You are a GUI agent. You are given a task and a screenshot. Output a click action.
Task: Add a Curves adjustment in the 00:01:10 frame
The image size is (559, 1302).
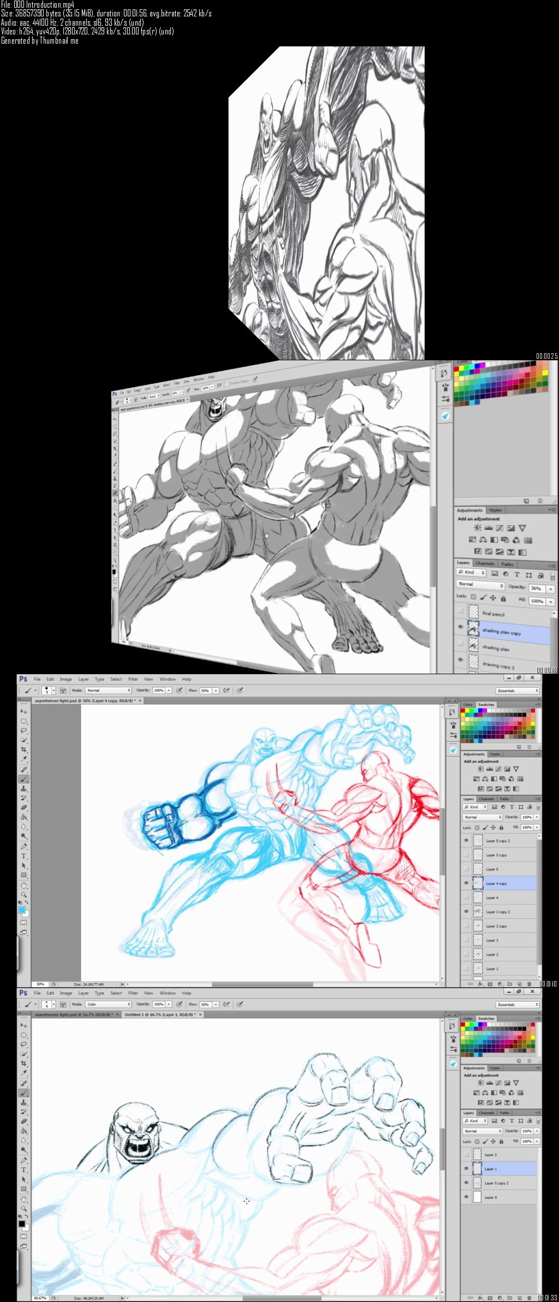pyautogui.click(x=499, y=769)
